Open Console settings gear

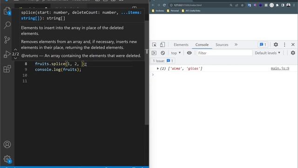(293, 53)
